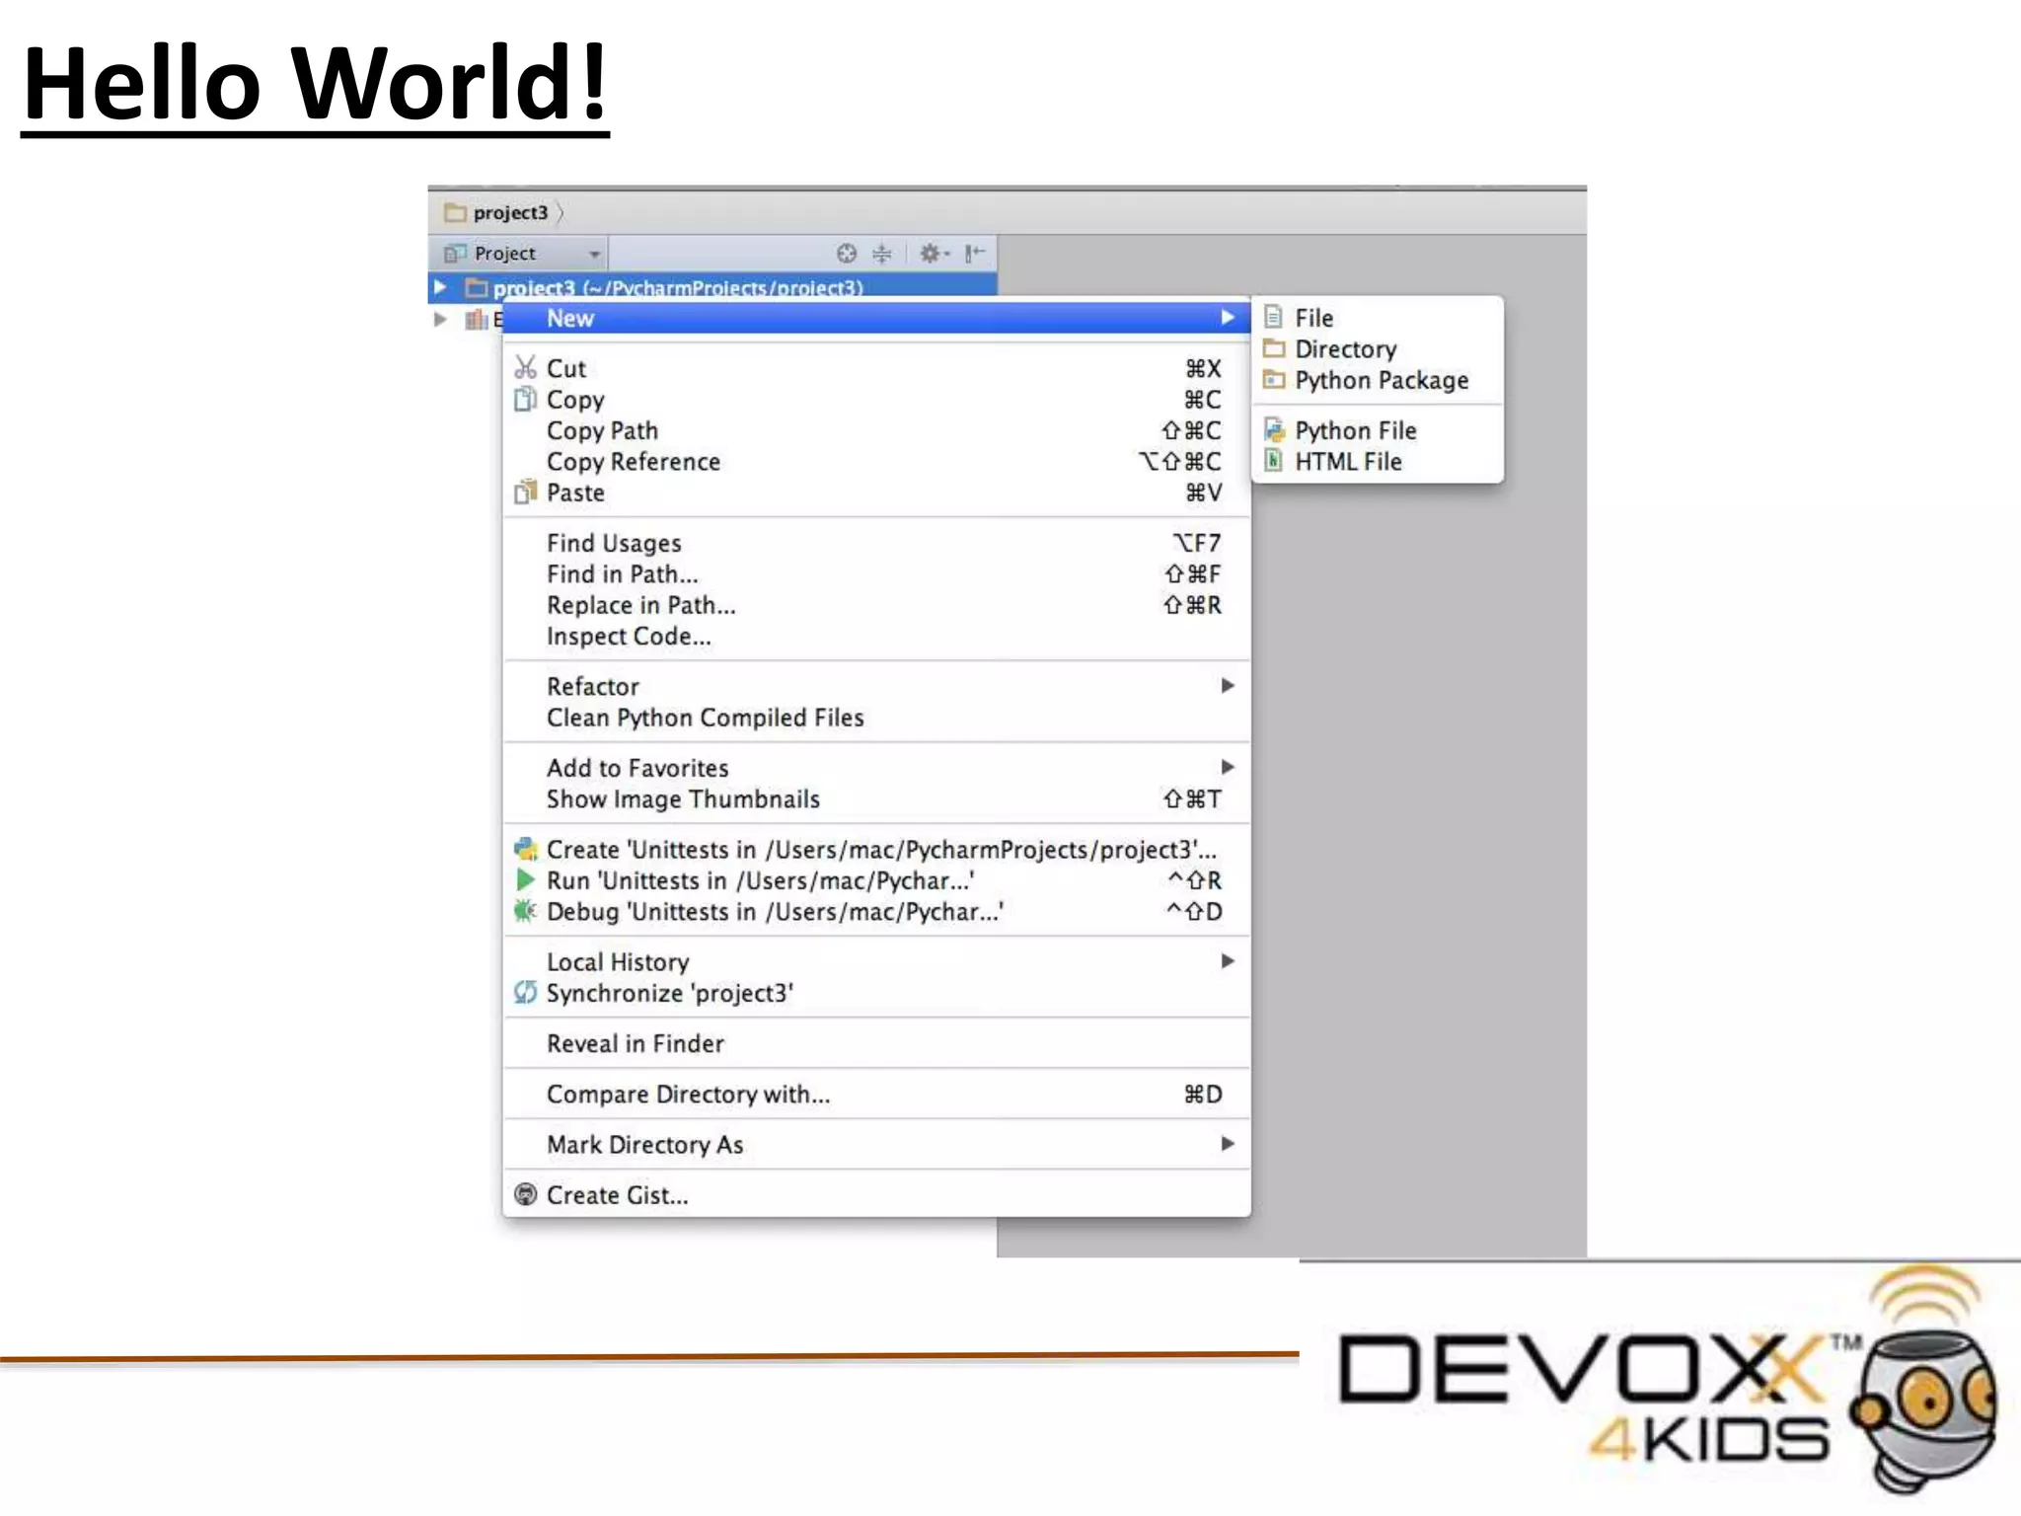The height and width of the screenshot is (1516, 2021).
Task: Choose Copy Path from context menu
Action: click(602, 431)
